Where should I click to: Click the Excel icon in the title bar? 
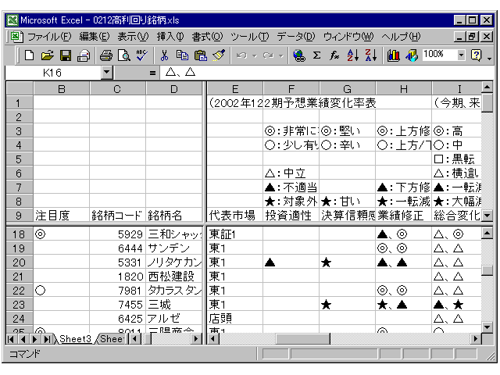(x=12, y=20)
